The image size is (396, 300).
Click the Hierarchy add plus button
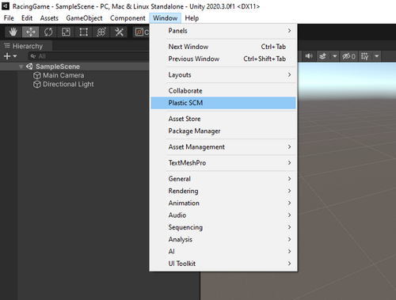[x=10, y=56]
